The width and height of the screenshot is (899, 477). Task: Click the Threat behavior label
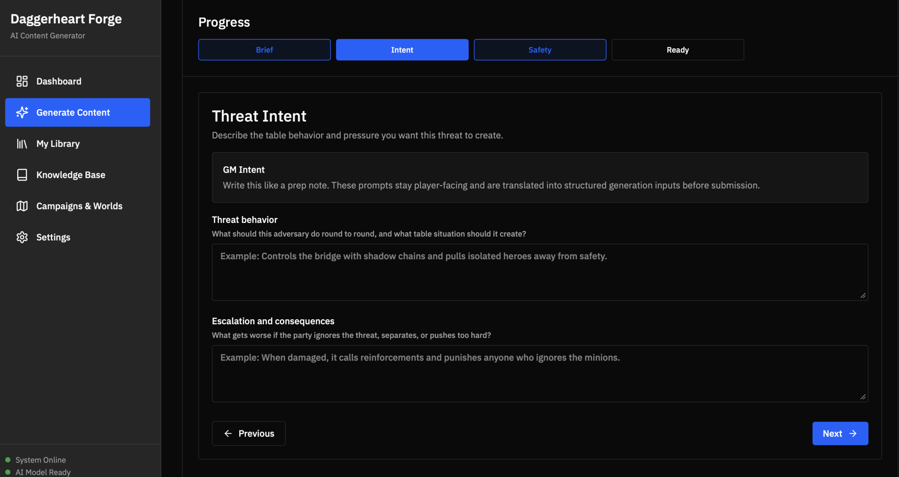[x=245, y=220]
